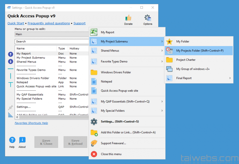
Task: Click red Close this menu icon
Action: click(x=94, y=154)
